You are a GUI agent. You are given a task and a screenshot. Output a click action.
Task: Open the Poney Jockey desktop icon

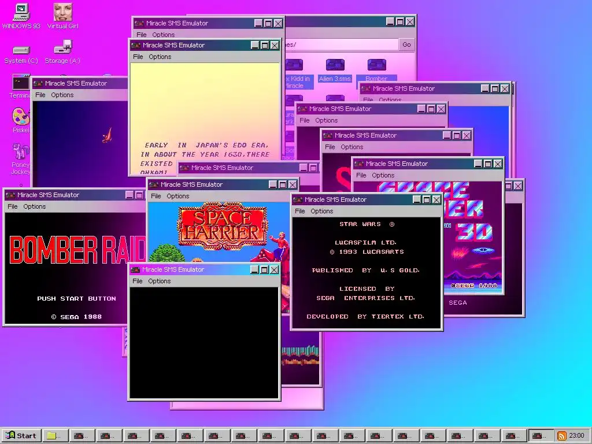(21, 158)
